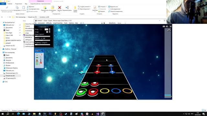Image resolution: width=207 pixels, height=116 pixels.
Task: Select the red section flag tool
Action: coord(41,63)
